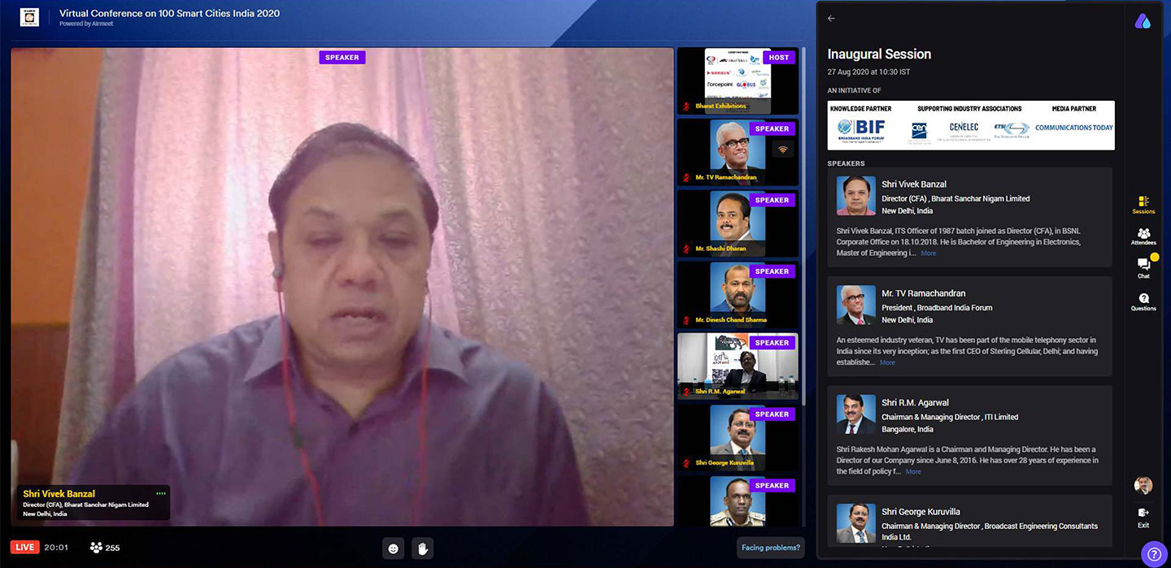
Task: Click the back arrow in session panel
Action: 831,18
